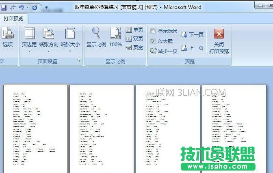This screenshot has height=173, width=273.
Task: Minimize the Word window
Action: [x=260, y=5]
